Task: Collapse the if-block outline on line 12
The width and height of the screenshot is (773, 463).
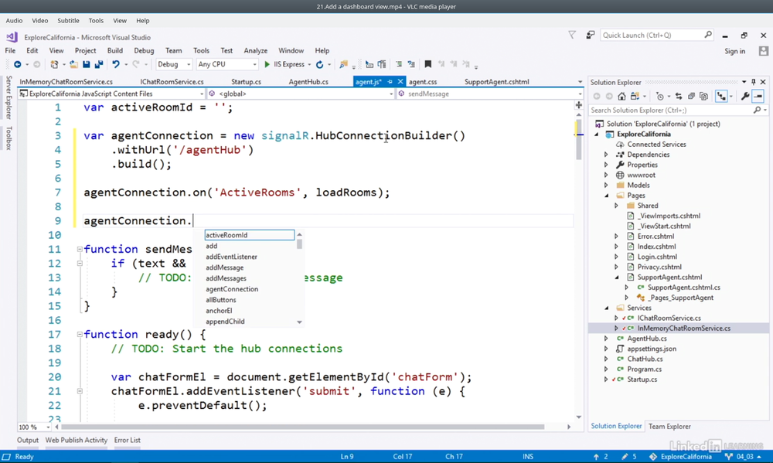Action: coord(80,264)
